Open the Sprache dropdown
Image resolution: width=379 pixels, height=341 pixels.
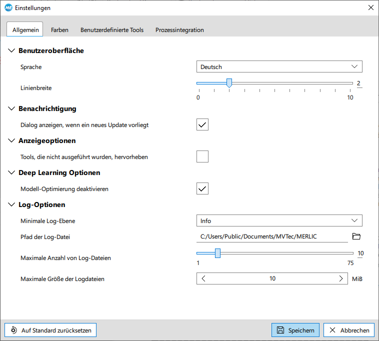tap(279, 66)
